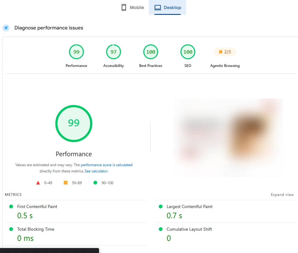The width and height of the screenshot is (298, 253).
Task: Click 'First Contentful Paint' metric name
Action: [x=37, y=206]
